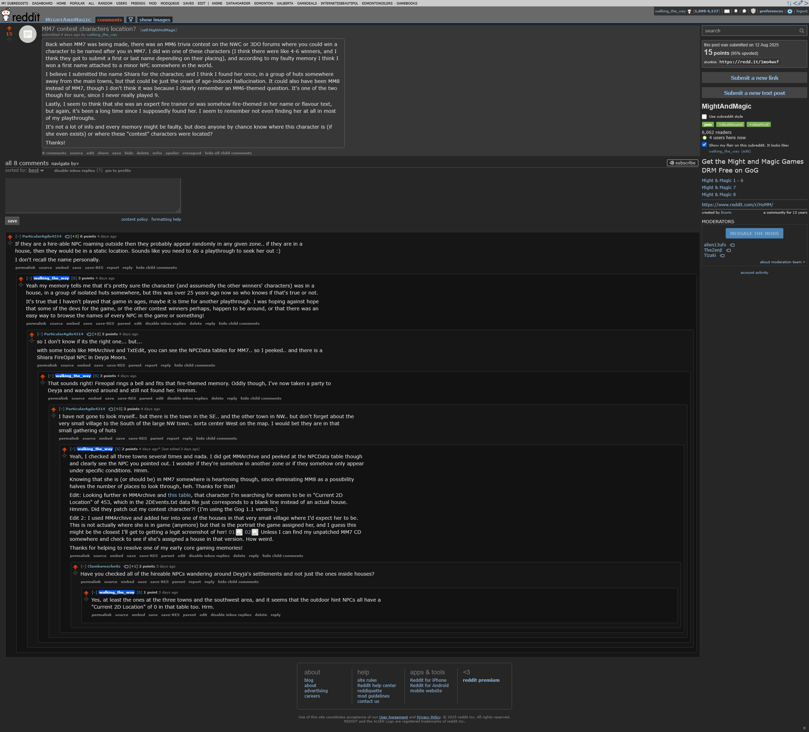
Task: Open POPULAR from top bar
Action: click(77, 3)
